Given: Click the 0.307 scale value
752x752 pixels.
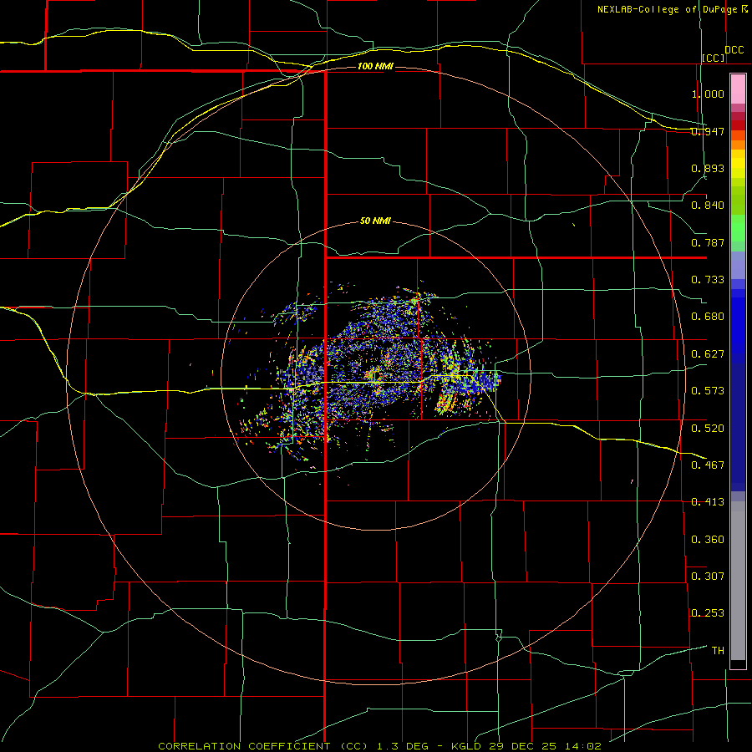Looking at the screenshot, I should click(x=708, y=577).
